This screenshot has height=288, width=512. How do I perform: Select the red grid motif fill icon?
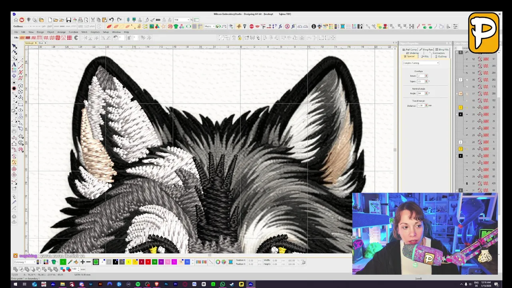click(58, 38)
